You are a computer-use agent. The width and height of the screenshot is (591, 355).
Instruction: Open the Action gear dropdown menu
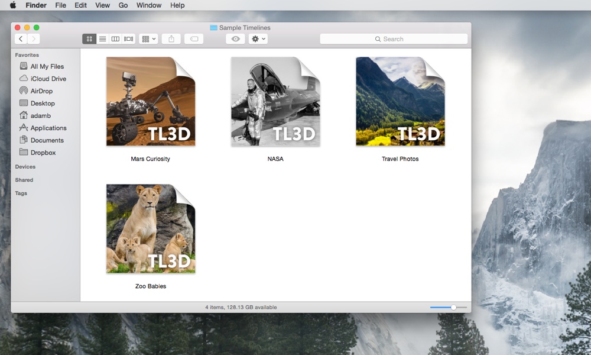[258, 39]
